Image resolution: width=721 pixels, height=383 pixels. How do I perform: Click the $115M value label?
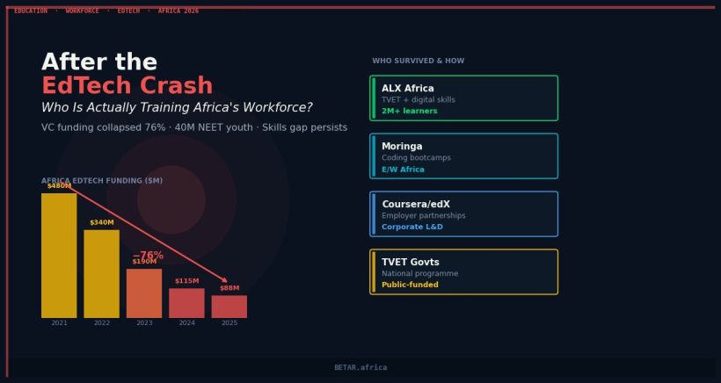point(186,281)
